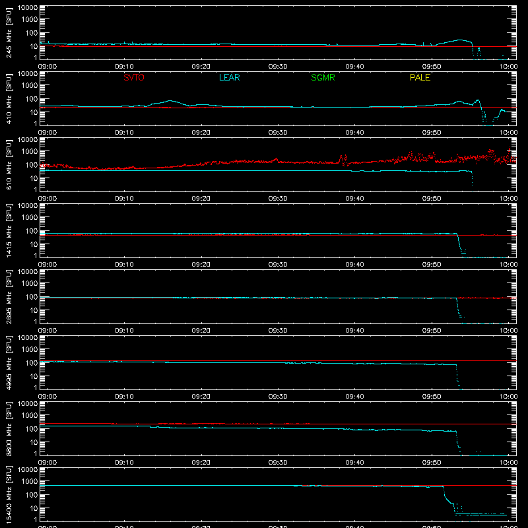Screen dimensions: 528x528
Task: Click the red SVTO station legend label
Action: tap(134, 77)
